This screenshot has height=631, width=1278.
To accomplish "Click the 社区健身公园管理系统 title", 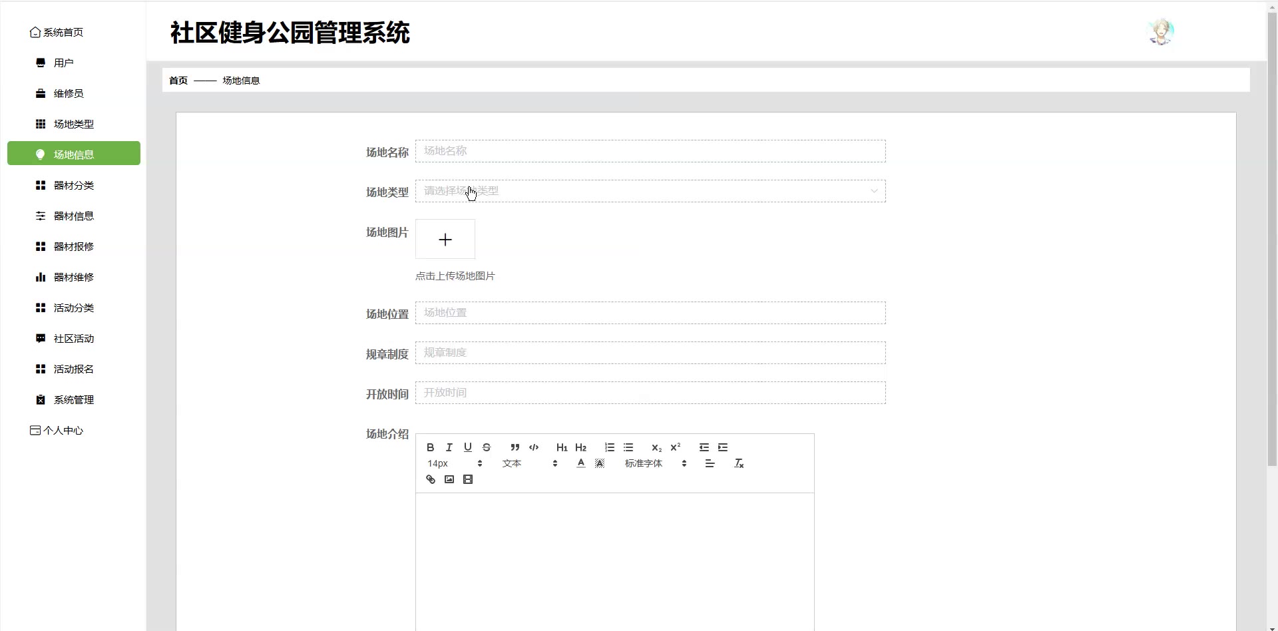I will coord(290,33).
